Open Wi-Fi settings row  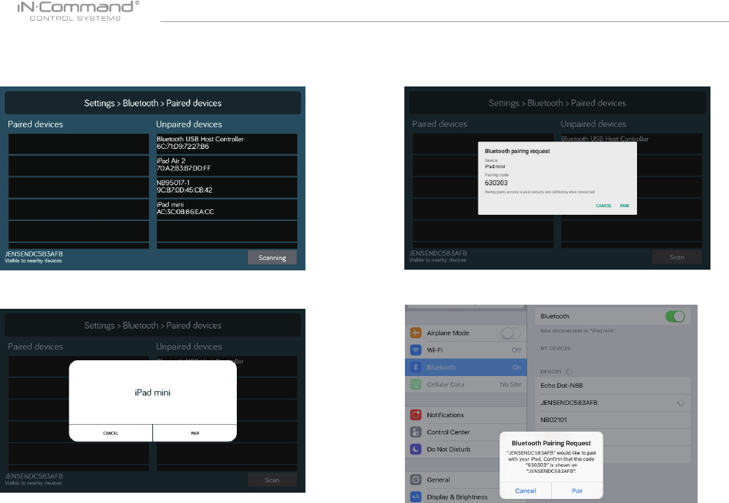pos(466,350)
